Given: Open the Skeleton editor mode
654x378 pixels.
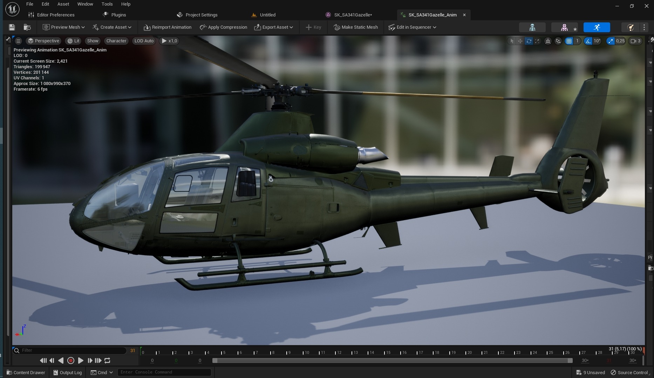Looking at the screenshot, I should (532, 27).
